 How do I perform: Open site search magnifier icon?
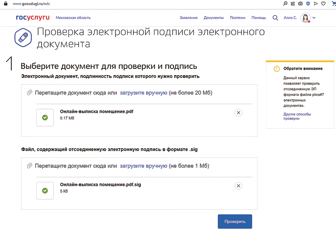tap(275, 18)
